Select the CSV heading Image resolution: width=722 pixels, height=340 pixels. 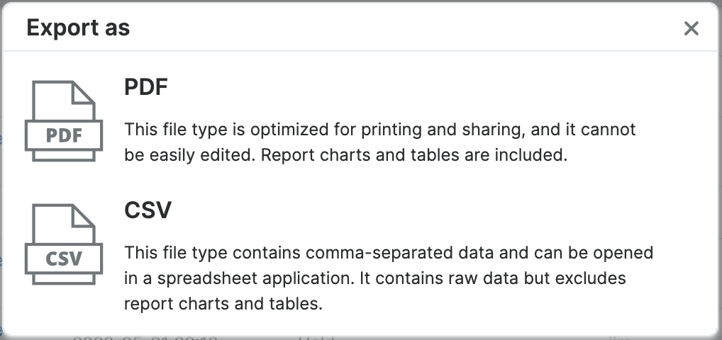[x=148, y=211]
